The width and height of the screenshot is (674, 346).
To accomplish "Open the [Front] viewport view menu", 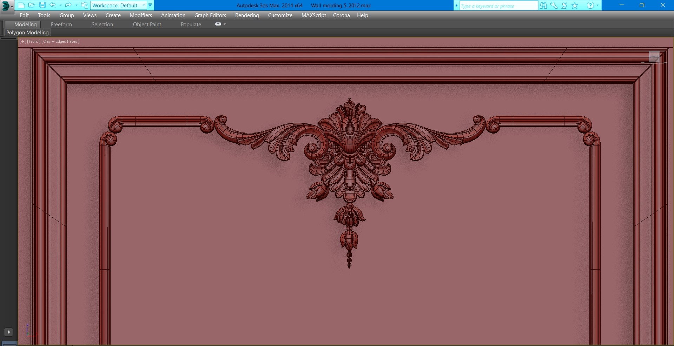I will pyautogui.click(x=34, y=41).
